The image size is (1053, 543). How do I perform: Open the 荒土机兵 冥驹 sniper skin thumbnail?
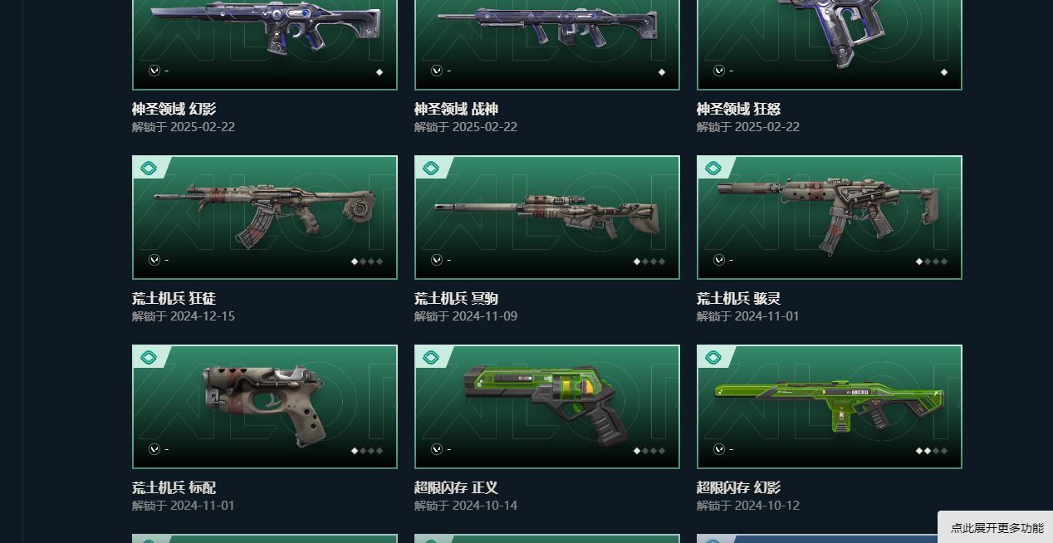[547, 218]
